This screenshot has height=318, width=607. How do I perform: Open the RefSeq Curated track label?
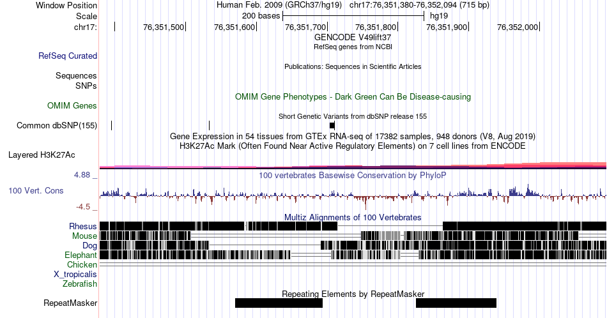[68, 56]
